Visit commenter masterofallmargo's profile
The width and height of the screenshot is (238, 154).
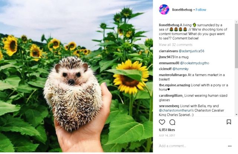point(173,75)
